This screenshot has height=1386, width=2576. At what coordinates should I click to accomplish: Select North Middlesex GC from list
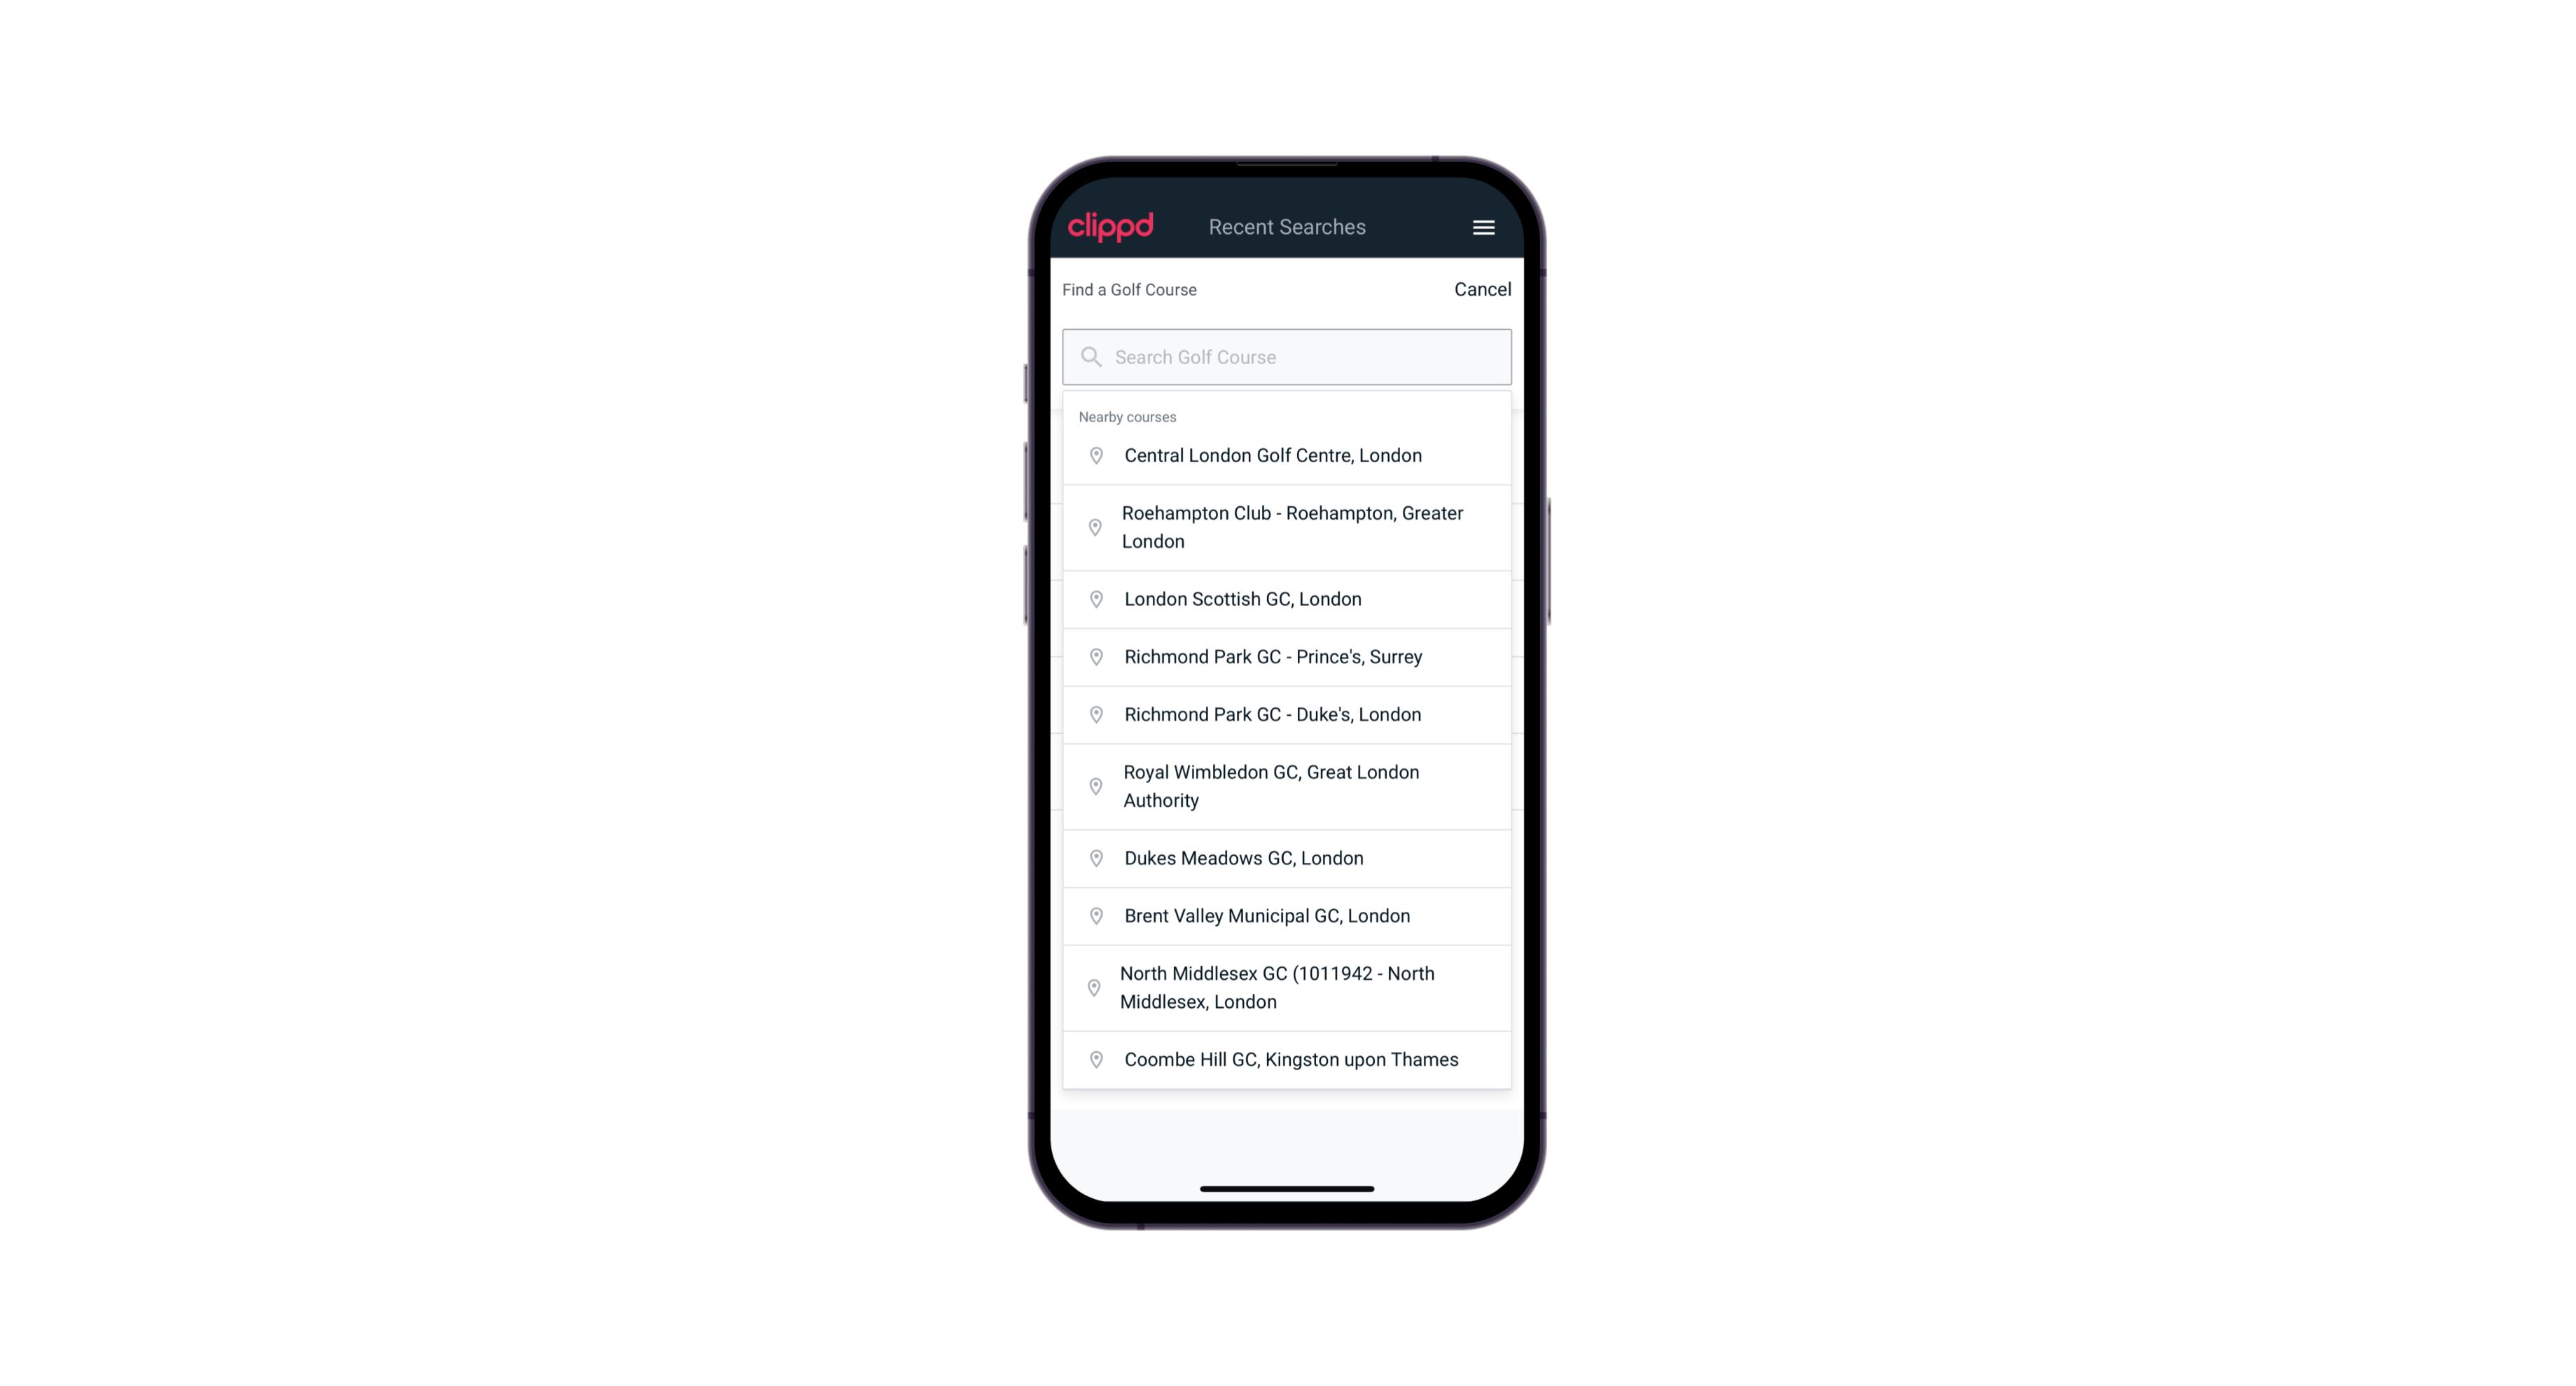1287,988
